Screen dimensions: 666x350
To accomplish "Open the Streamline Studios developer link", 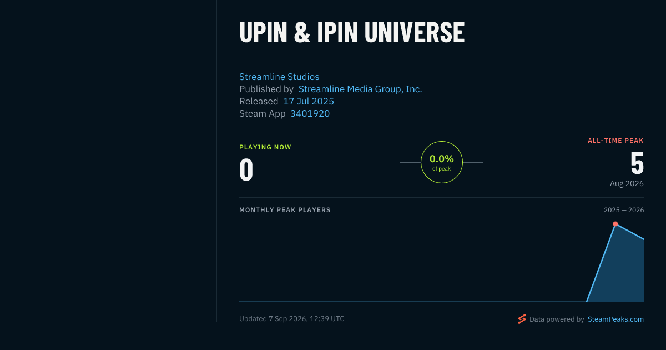I will coord(279,77).
